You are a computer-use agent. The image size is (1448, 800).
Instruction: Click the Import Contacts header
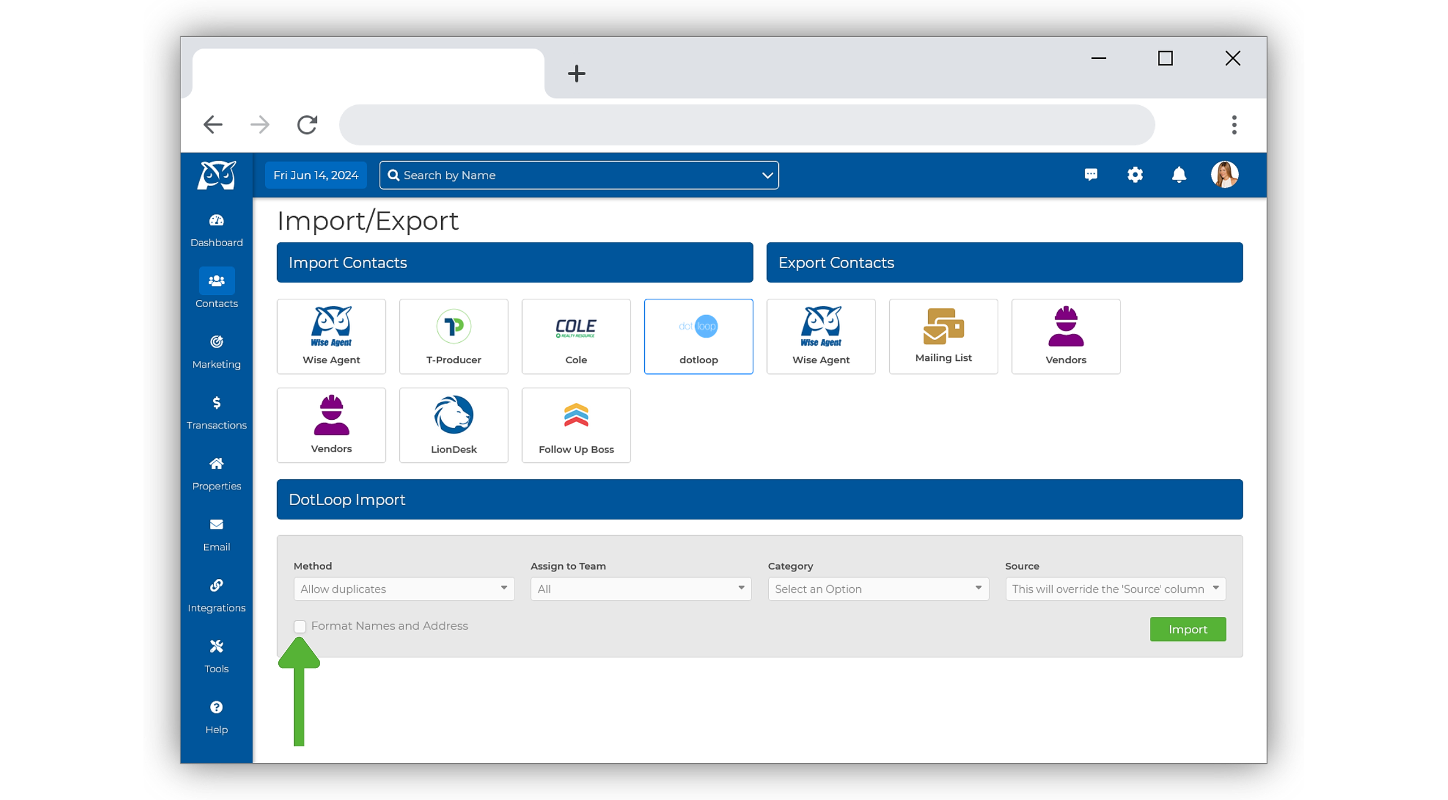515,263
